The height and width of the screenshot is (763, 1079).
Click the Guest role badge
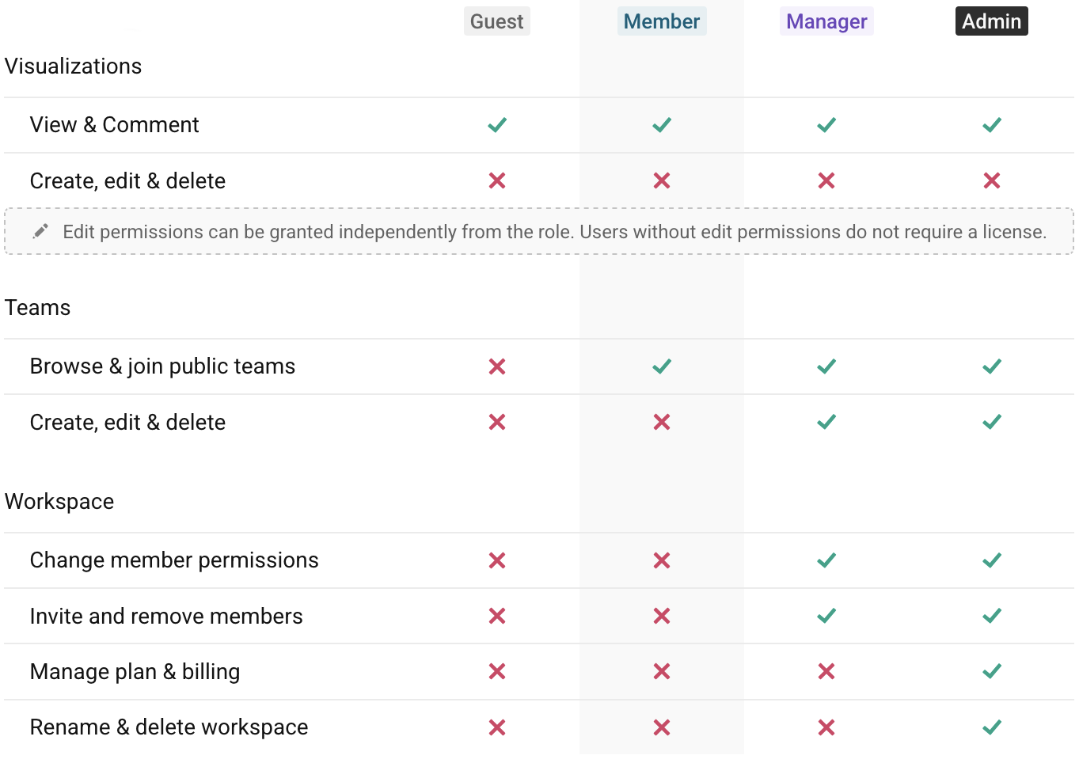tap(496, 21)
